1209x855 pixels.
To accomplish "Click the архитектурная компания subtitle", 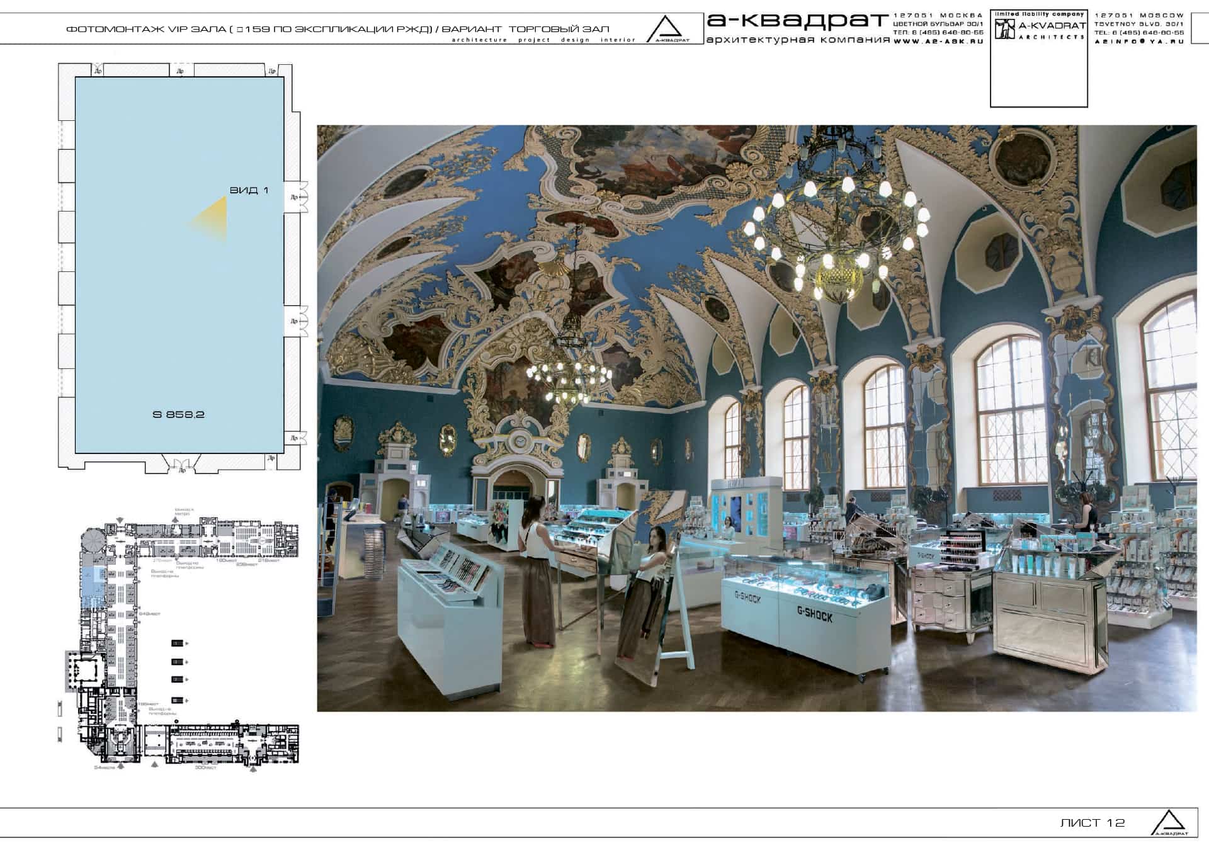I will click(798, 40).
